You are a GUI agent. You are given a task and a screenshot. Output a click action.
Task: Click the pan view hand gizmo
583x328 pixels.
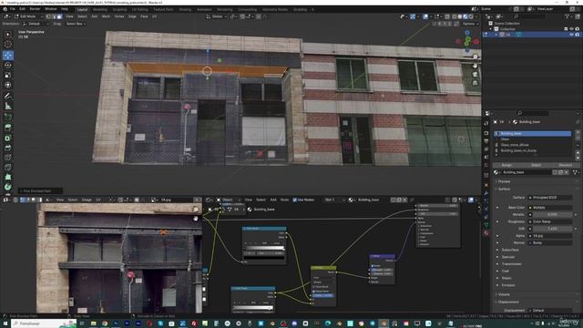[475, 66]
